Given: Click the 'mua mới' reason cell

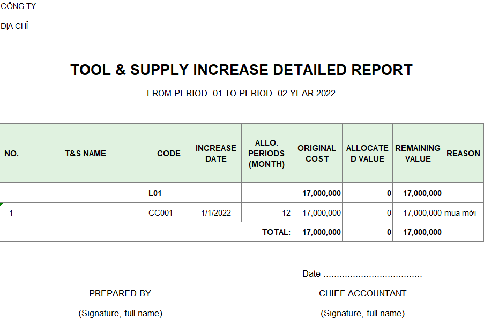Looking at the screenshot, I should [463, 213].
